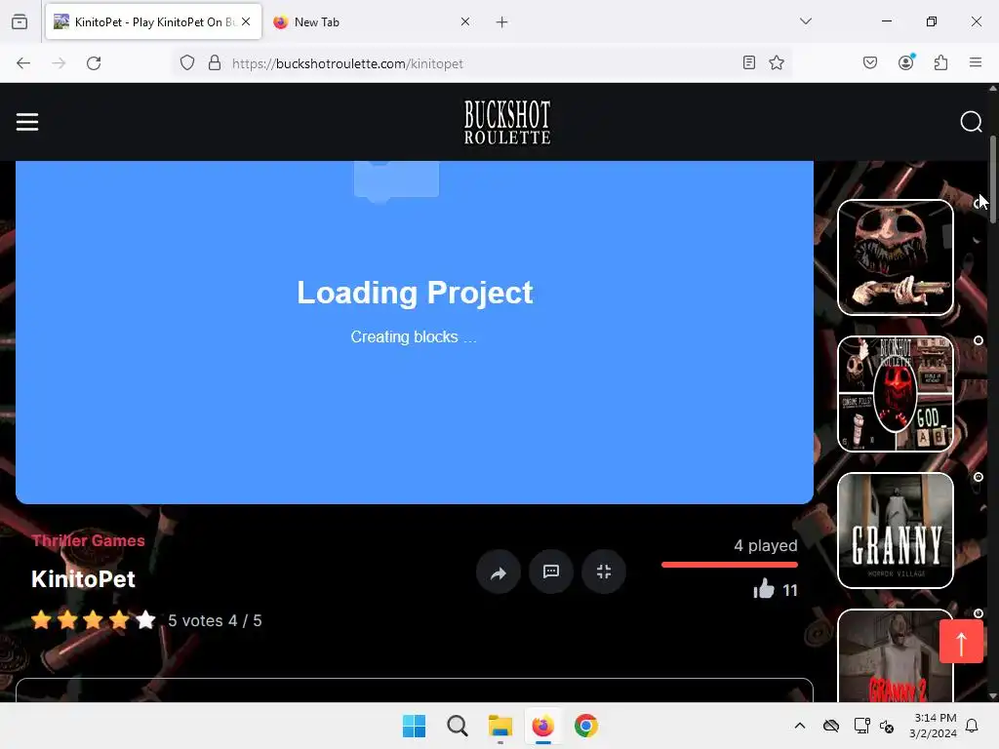Viewport: 999px width, 749px height.
Task: Click the Buckshot Roulette logo
Action: (x=507, y=122)
